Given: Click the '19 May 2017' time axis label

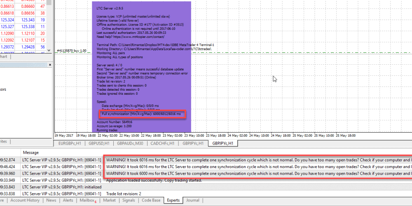Looking at the screenshot, I should pyautogui.click(x=63, y=136).
